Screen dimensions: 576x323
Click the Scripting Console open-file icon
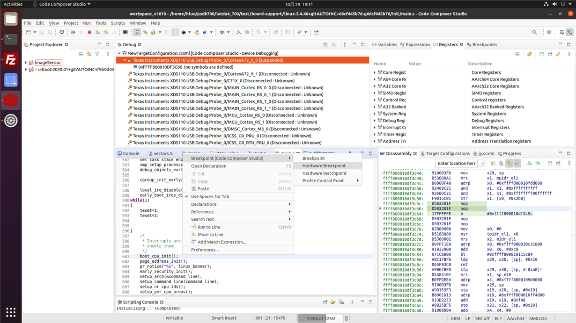pyautogui.click(x=333, y=302)
